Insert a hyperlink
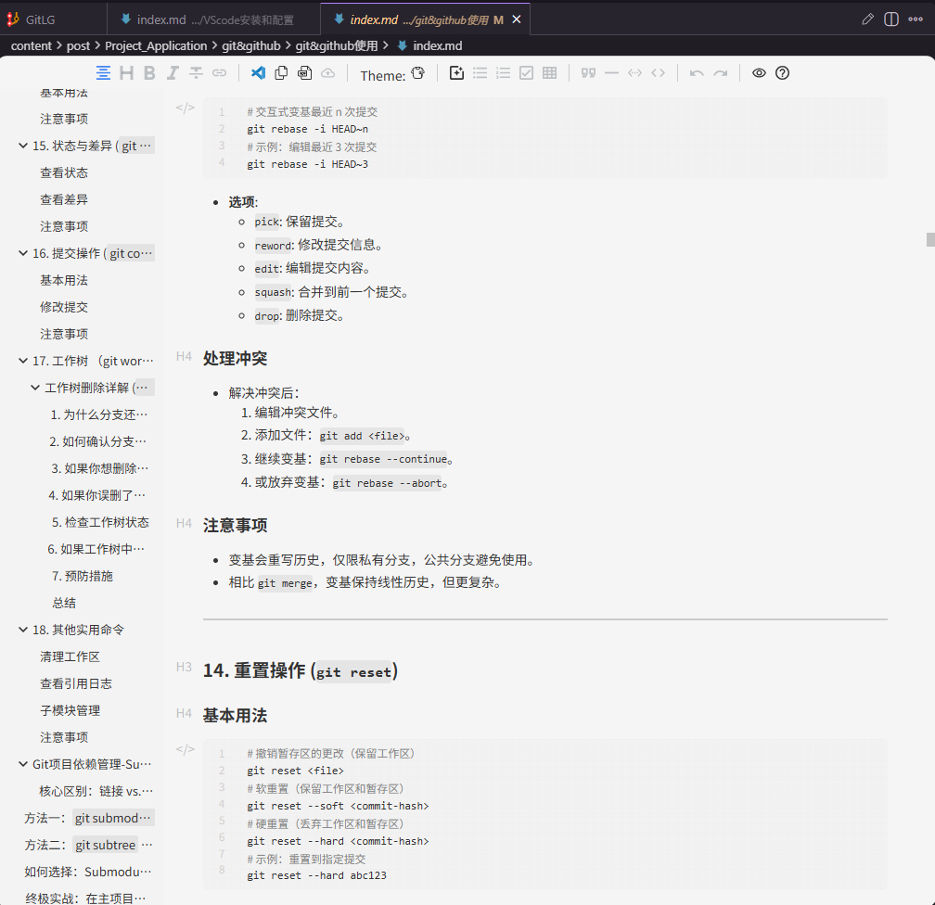Screen dimensions: 935x905 pos(219,72)
